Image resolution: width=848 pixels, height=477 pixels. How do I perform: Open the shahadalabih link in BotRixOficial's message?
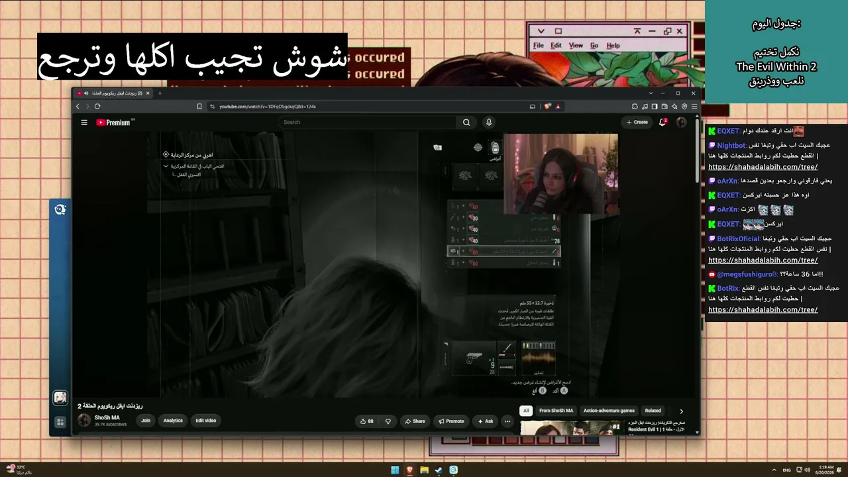[763, 260]
